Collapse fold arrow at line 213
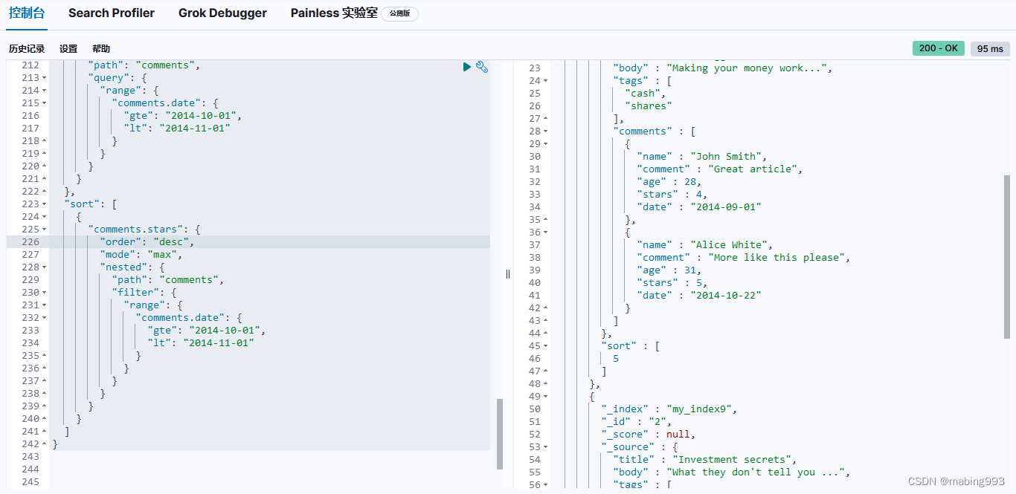The height and width of the screenshot is (494, 1016). click(x=44, y=78)
